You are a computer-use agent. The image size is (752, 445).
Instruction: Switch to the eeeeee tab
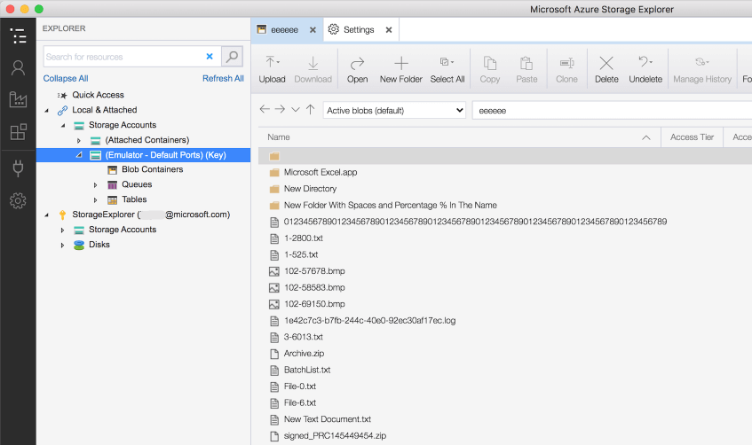[284, 29]
